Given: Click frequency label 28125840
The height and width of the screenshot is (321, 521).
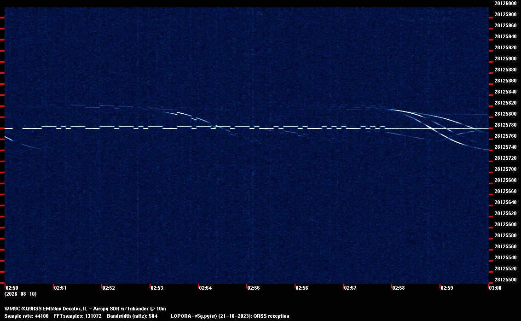Looking at the screenshot, I should (505, 92).
